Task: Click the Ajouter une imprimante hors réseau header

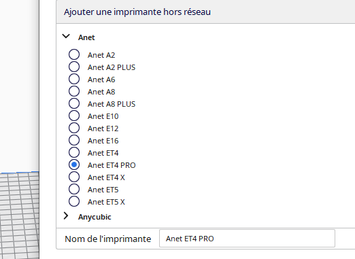Action: [x=137, y=12]
